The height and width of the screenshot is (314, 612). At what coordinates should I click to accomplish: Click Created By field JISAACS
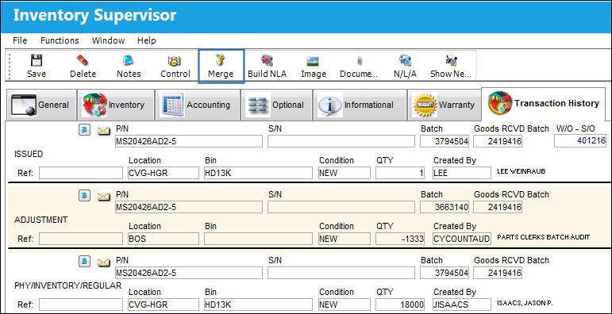coord(462,304)
